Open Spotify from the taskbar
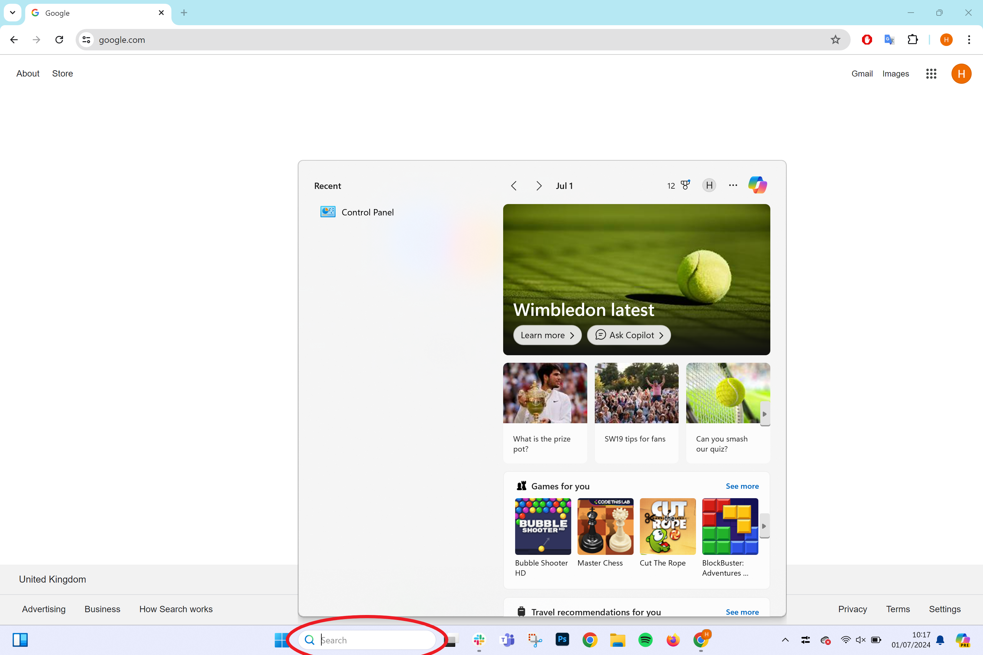Viewport: 983px width, 655px height. point(645,640)
